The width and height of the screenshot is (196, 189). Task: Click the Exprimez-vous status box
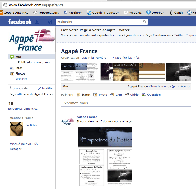point(126,103)
